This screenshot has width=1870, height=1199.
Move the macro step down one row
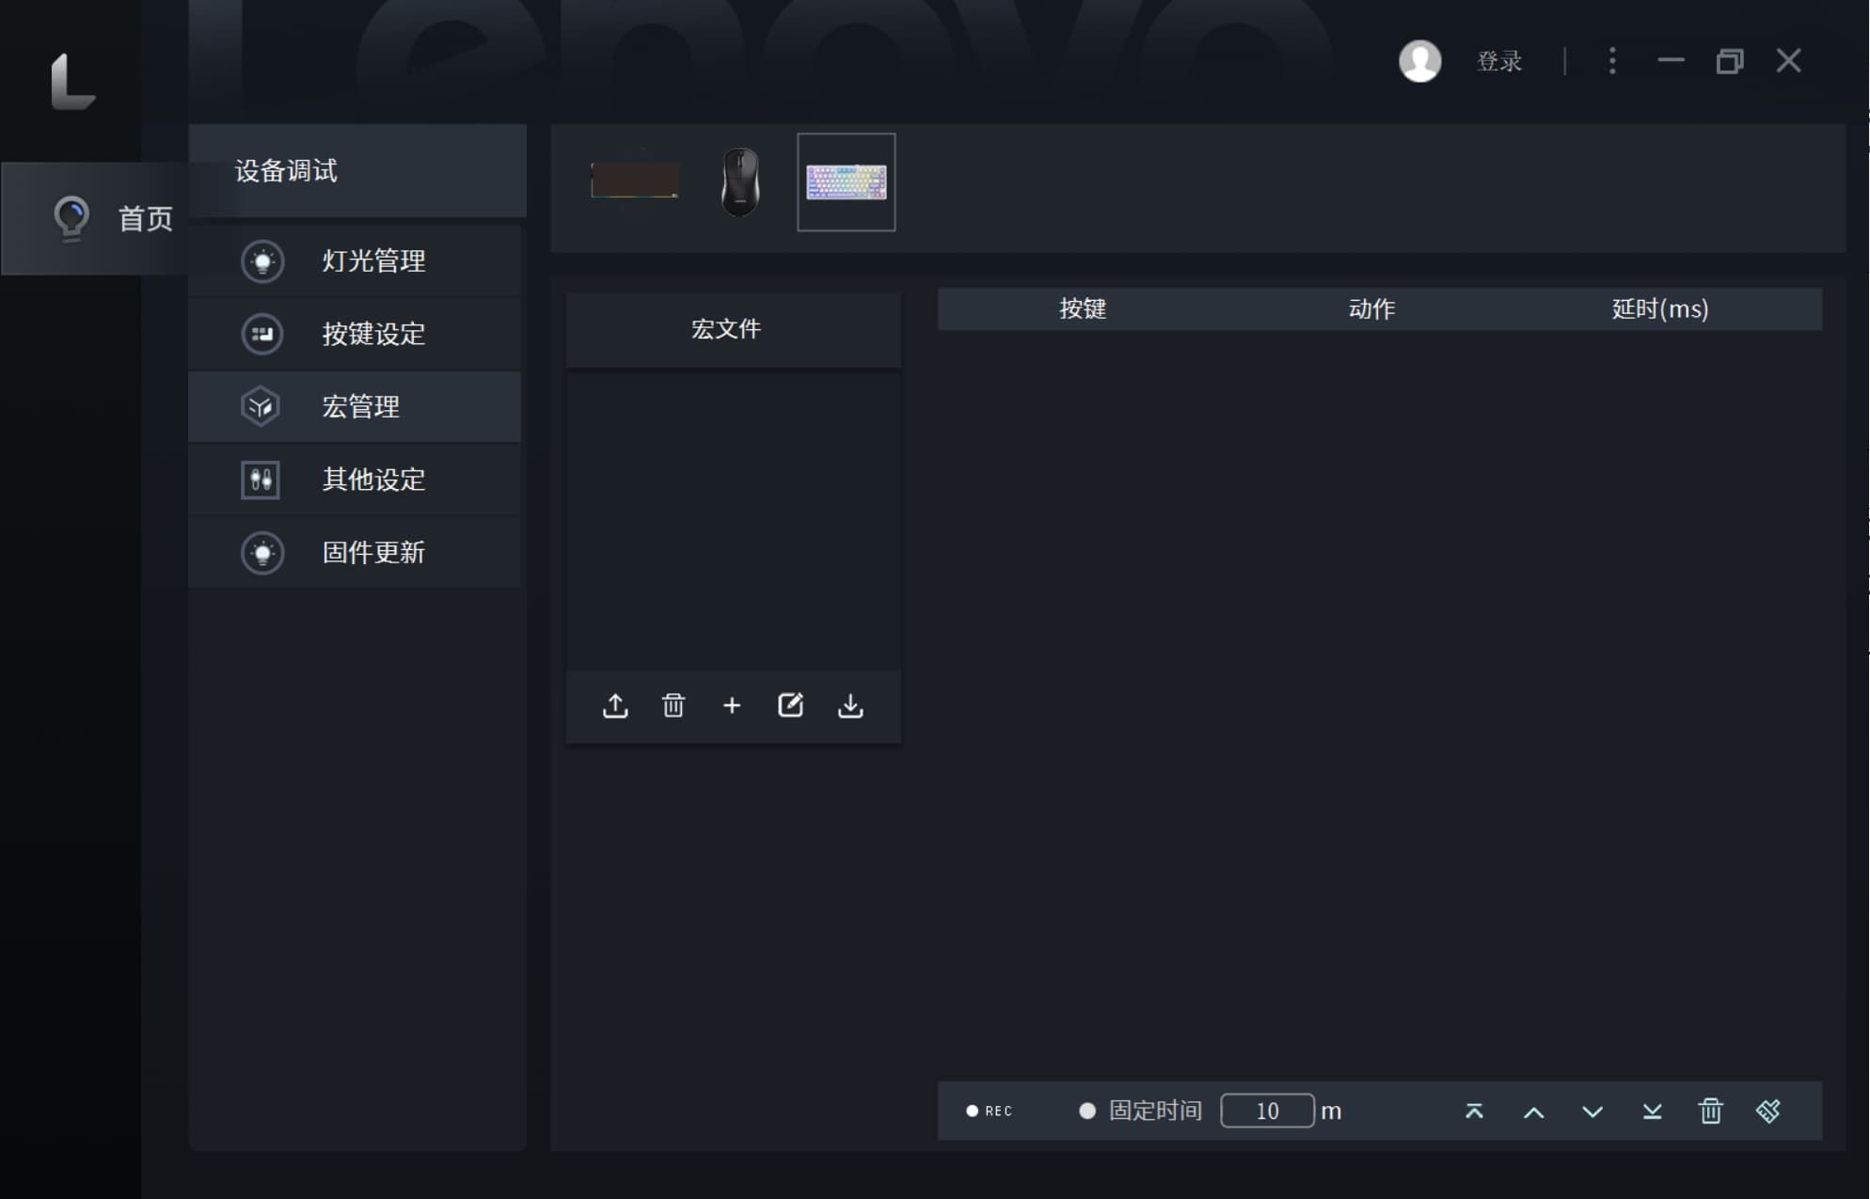(x=1593, y=1112)
